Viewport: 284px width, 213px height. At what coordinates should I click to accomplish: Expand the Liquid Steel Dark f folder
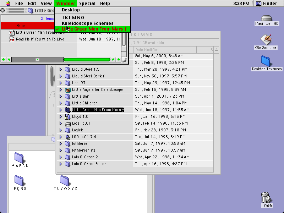(x=61, y=76)
